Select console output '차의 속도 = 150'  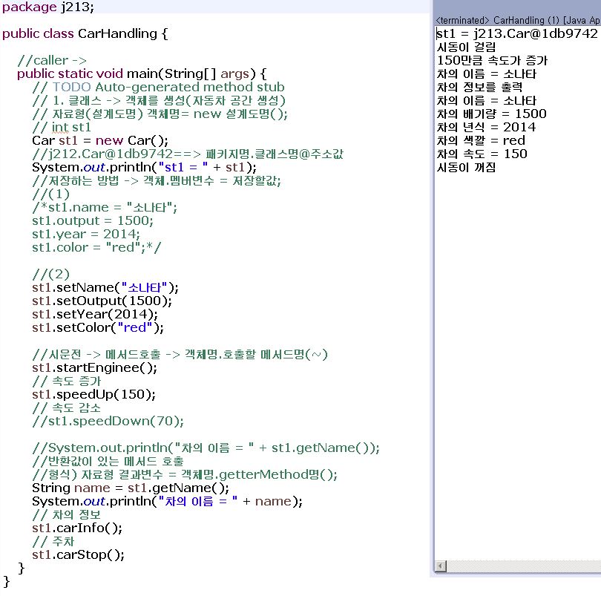[482, 154]
